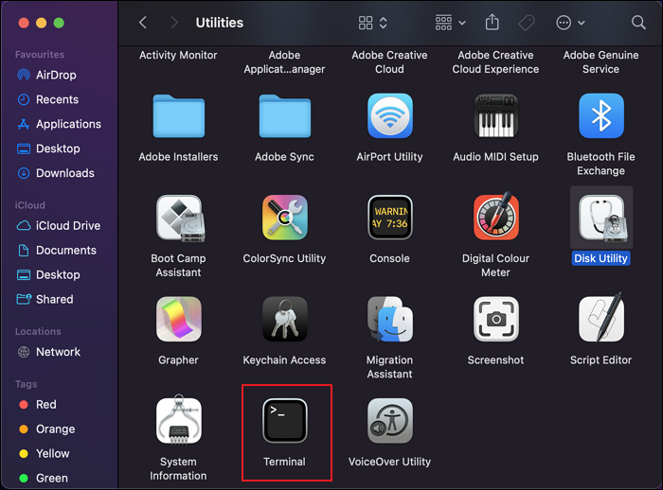Click Adobe Creative Cloud Experience label

click(495, 62)
